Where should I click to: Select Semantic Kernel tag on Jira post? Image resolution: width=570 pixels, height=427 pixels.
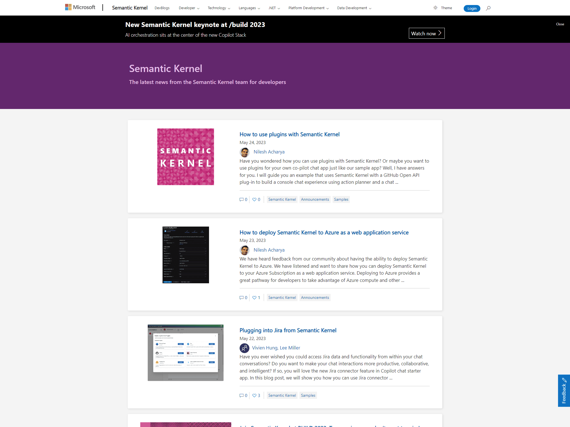pos(282,396)
